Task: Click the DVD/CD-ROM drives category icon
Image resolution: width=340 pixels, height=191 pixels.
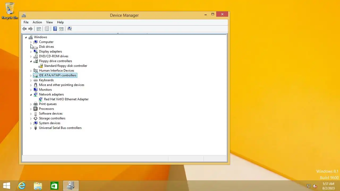Action: [x=36, y=56]
